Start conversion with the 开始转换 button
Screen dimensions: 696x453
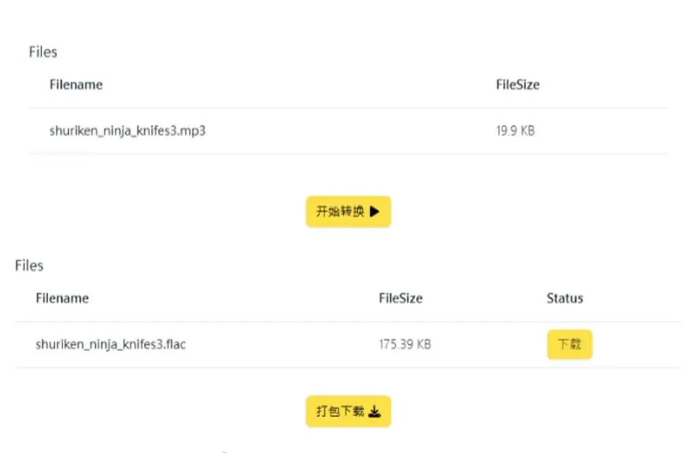pyautogui.click(x=348, y=212)
